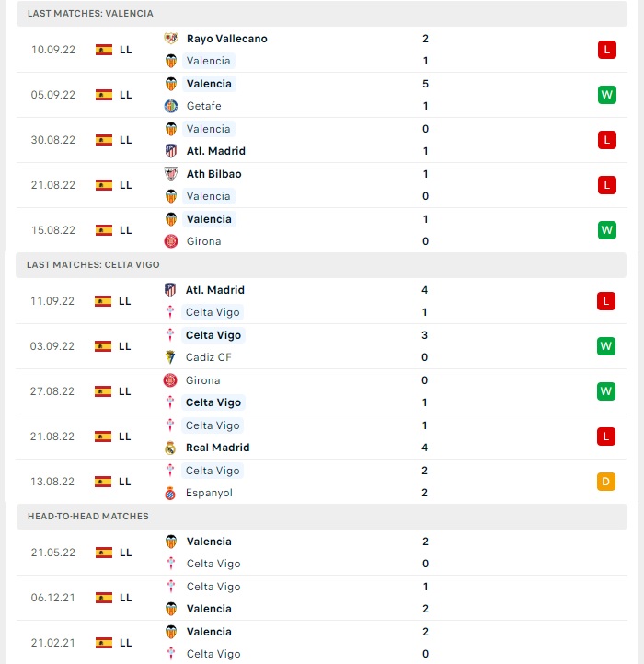
Task: Click green W badge for Celta Vigo-Cadiz match
Action: pyautogui.click(x=606, y=346)
